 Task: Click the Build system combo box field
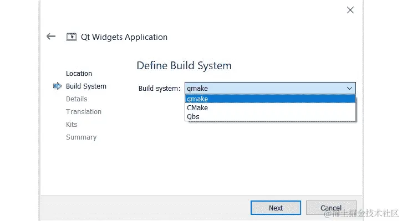pyautogui.click(x=270, y=88)
